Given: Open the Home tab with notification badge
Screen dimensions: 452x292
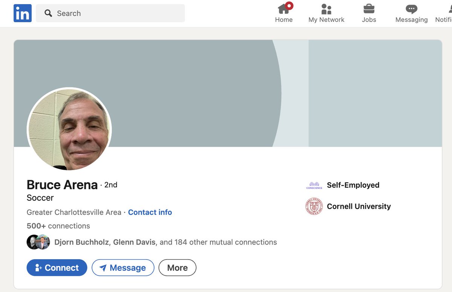Looking at the screenshot, I should click(284, 13).
